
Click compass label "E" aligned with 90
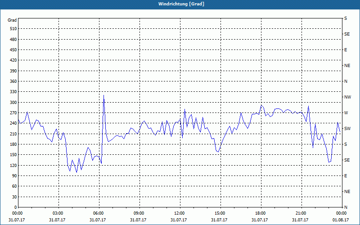coord(346,176)
